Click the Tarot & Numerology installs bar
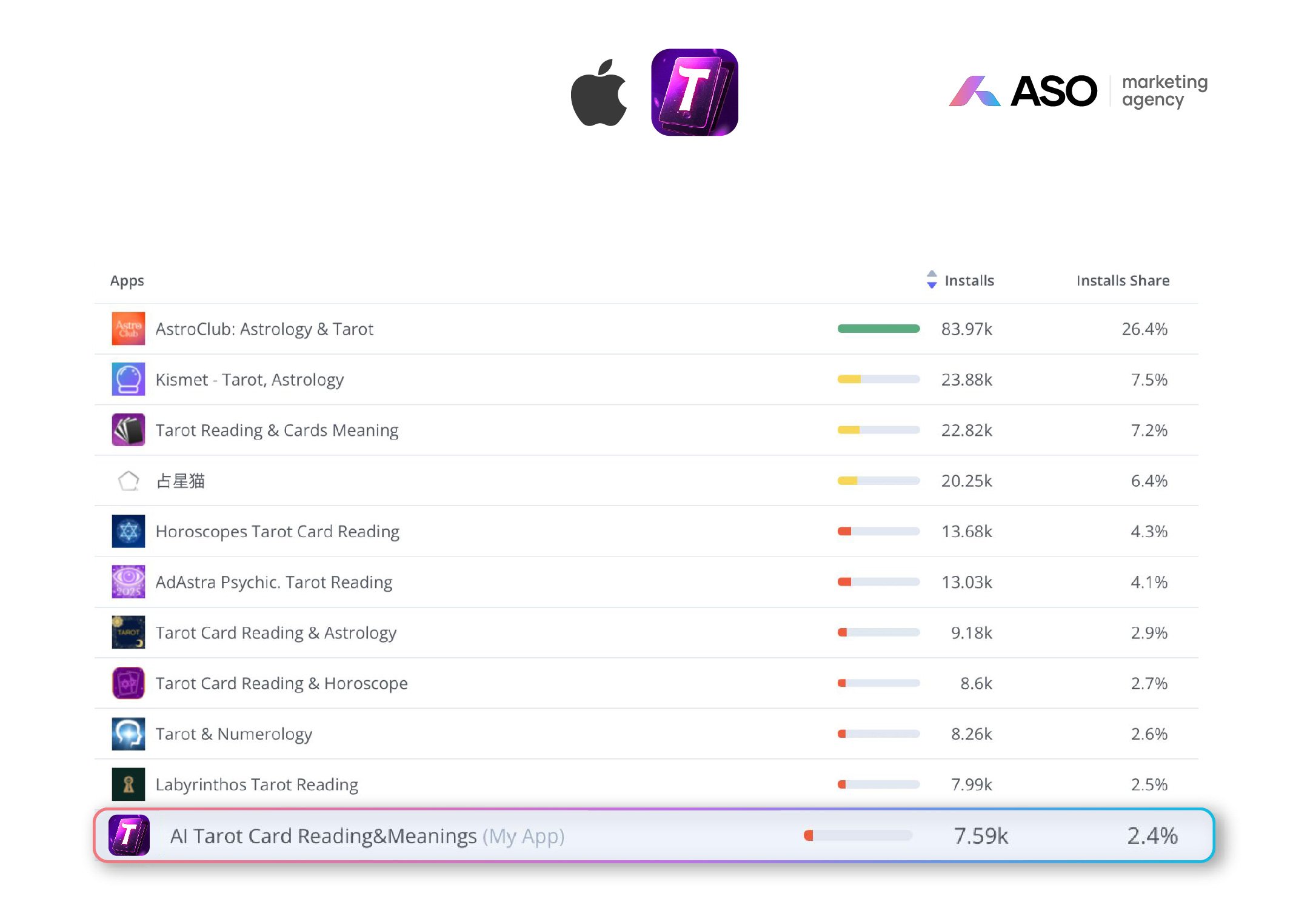Image resolution: width=1293 pixels, height=916 pixels. click(x=878, y=734)
